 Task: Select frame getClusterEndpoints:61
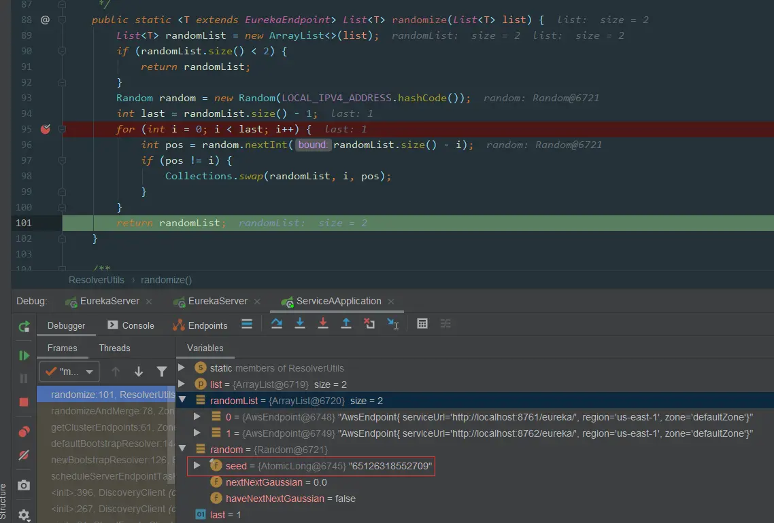tap(106, 427)
